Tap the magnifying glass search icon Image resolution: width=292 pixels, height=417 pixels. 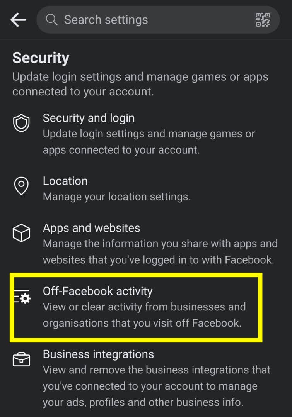[x=51, y=20]
